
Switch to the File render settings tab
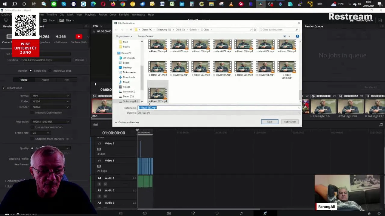coord(66,80)
